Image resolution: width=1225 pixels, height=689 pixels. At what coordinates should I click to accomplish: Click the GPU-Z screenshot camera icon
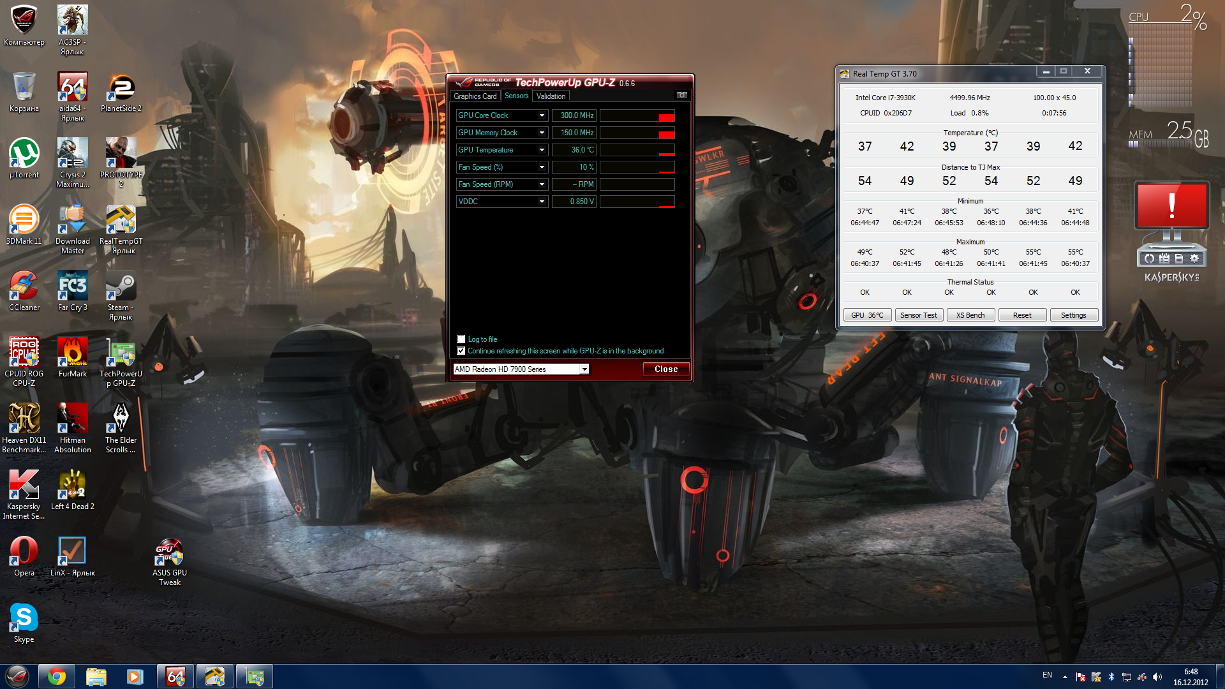681,95
